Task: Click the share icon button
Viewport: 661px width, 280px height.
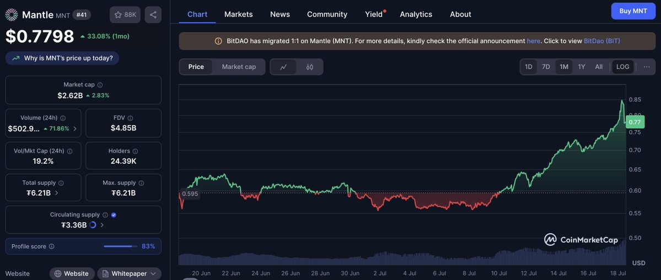Action: pos(153,15)
